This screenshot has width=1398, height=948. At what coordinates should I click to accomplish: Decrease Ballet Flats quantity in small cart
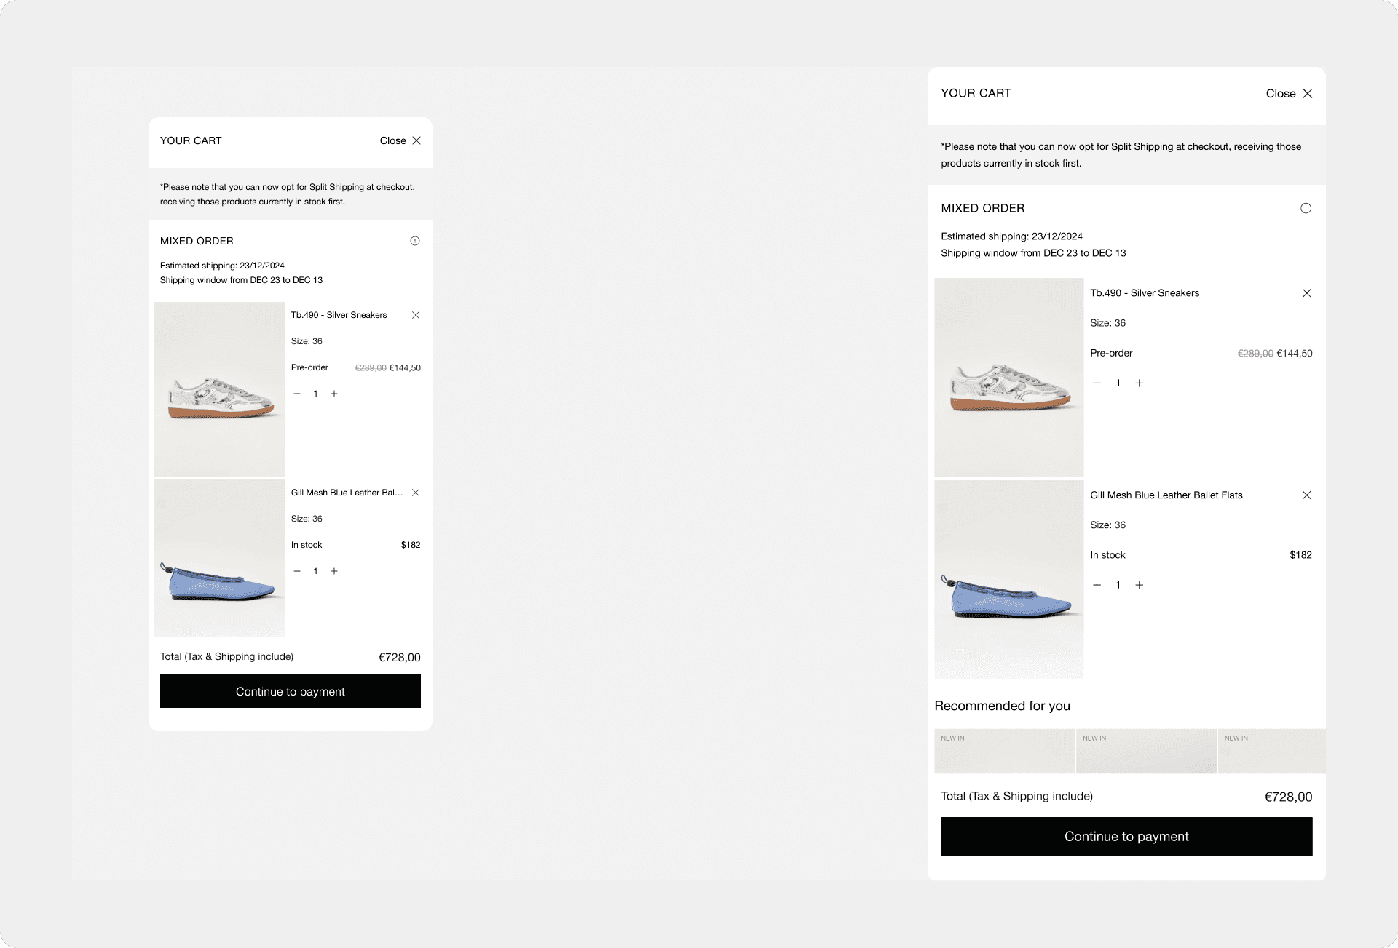pos(297,571)
